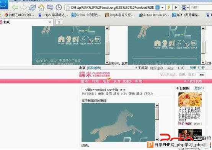
Task: Click forum icon in right embedded frame
Action: click(165, 44)
